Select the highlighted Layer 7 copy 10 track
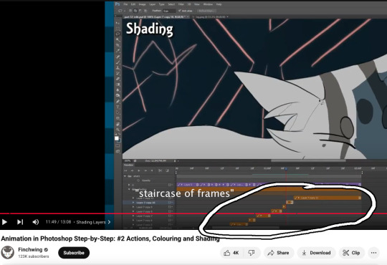The height and width of the screenshot is (265, 387). [x=148, y=203]
